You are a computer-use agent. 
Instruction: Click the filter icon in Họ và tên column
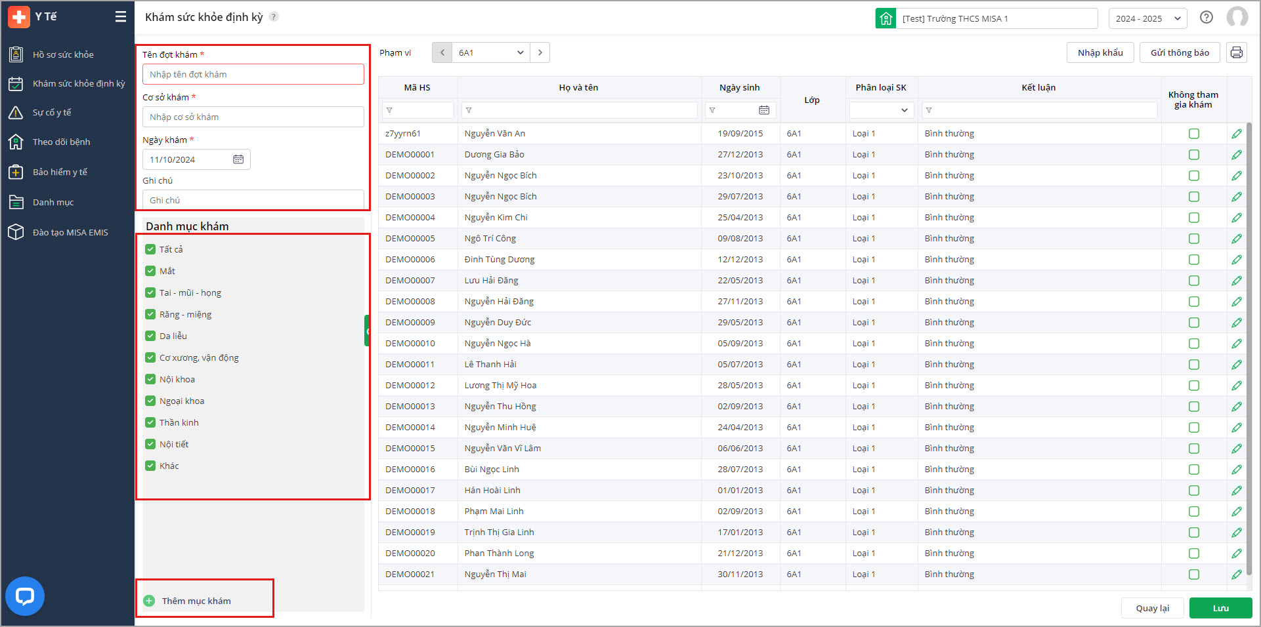tap(469, 110)
